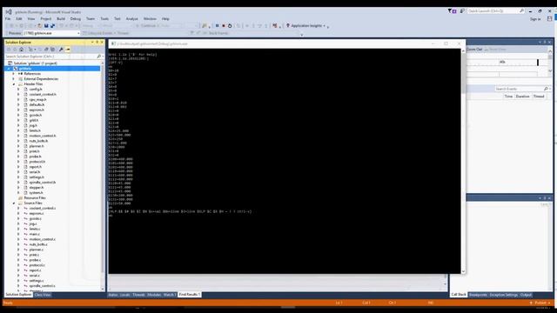
Task: Select the Resource Files folder
Action: pyautogui.click(x=35, y=198)
